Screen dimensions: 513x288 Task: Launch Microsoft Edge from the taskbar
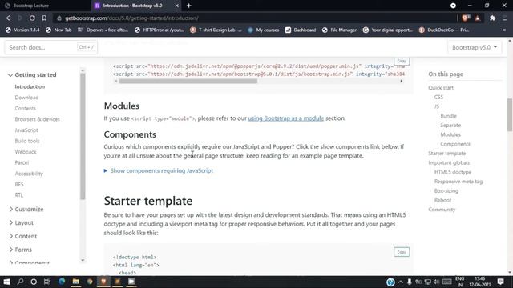coord(62,282)
